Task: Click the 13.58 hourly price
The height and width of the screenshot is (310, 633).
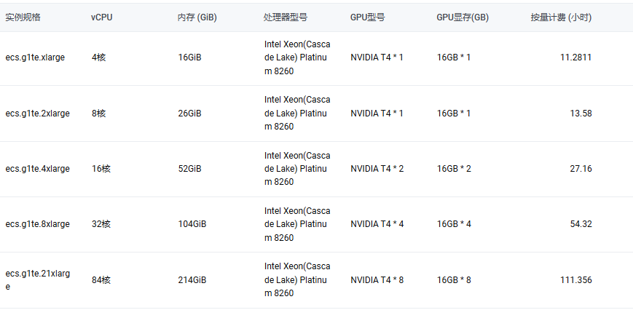Action: 581,114
